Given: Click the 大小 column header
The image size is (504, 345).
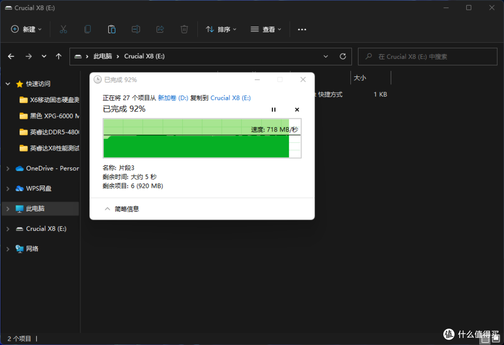Looking at the screenshot, I should [x=370, y=78].
